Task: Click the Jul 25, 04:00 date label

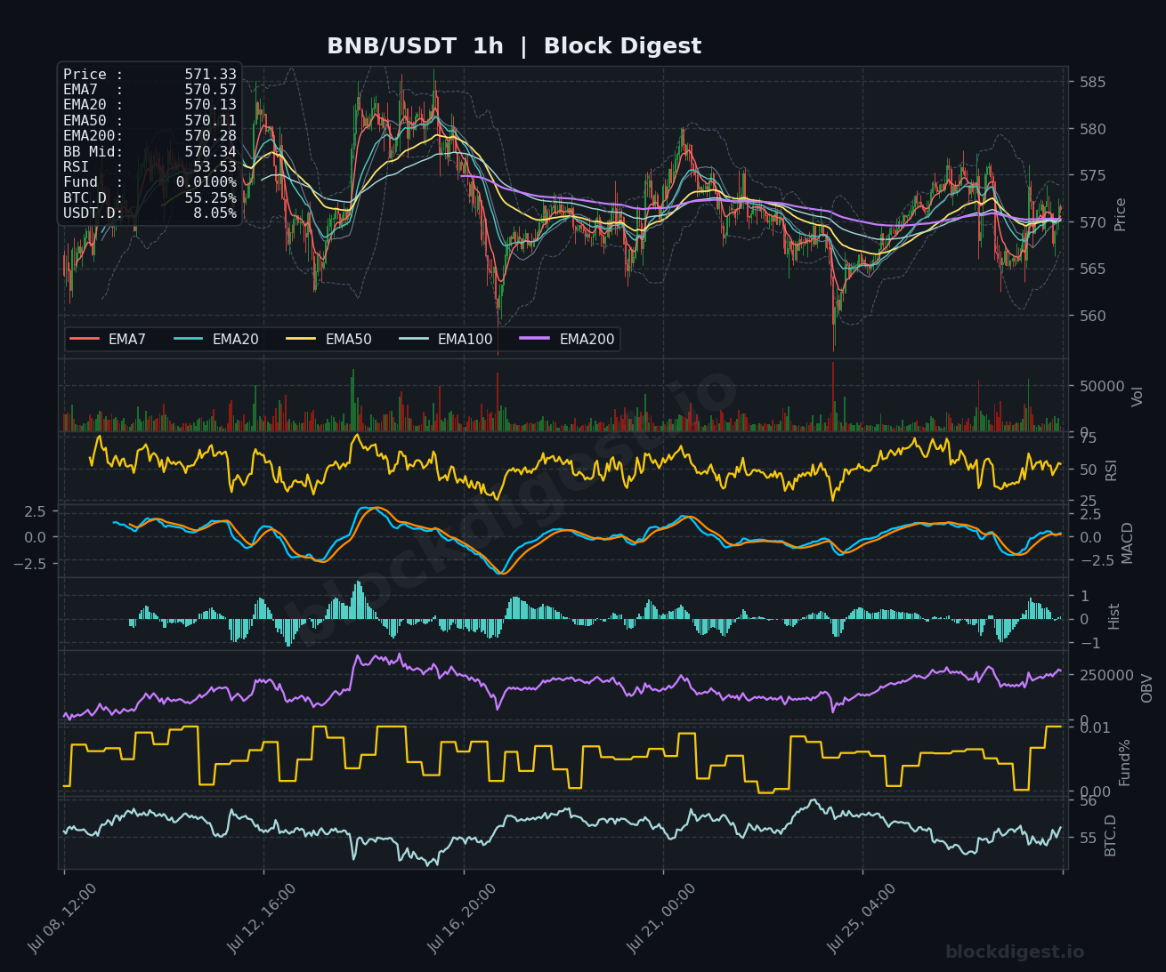Action: (862, 920)
